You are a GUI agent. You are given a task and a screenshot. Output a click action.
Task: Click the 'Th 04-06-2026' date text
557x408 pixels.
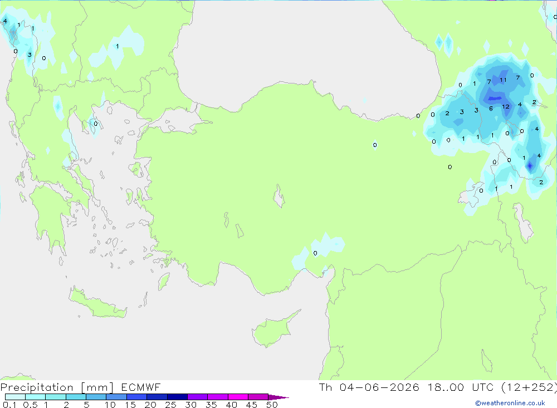pos(369,387)
